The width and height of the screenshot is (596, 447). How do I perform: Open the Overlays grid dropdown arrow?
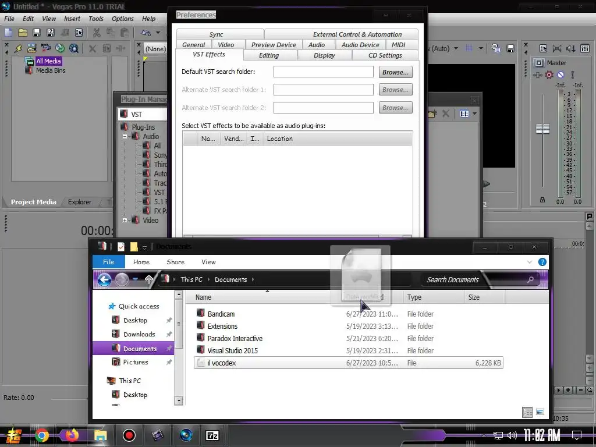[481, 48]
